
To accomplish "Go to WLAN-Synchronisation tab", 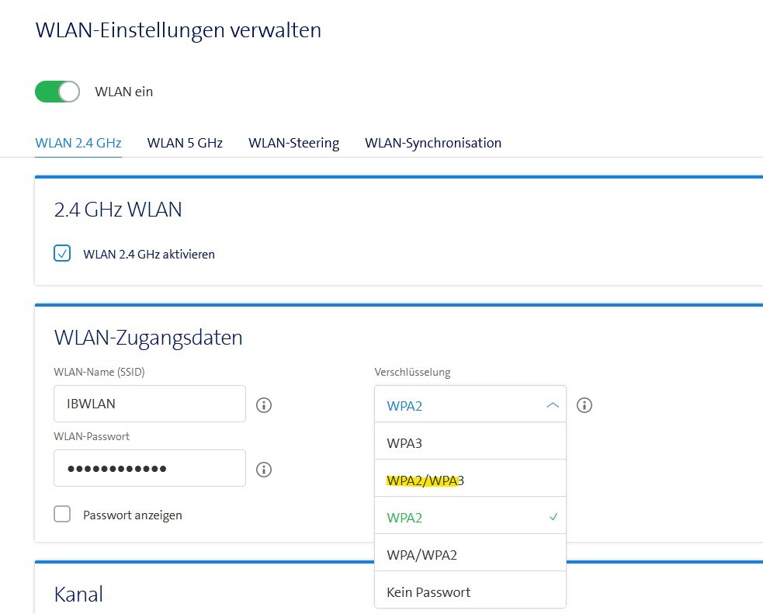I will [x=433, y=143].
